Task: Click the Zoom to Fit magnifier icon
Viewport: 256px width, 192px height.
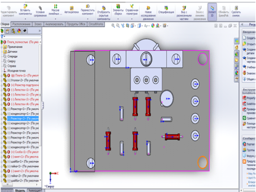Action: (113, 25)
